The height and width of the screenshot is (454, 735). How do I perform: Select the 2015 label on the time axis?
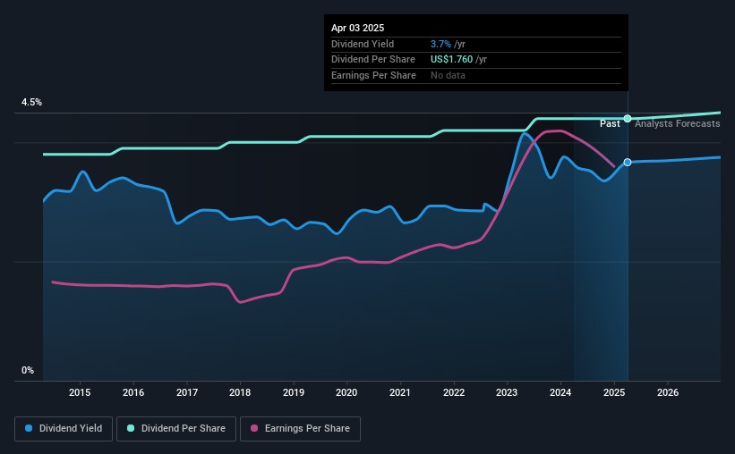[x=80, y=392]
